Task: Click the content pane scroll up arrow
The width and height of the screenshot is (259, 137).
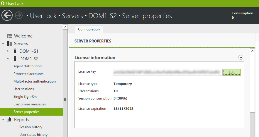Action: pos(252,51)
